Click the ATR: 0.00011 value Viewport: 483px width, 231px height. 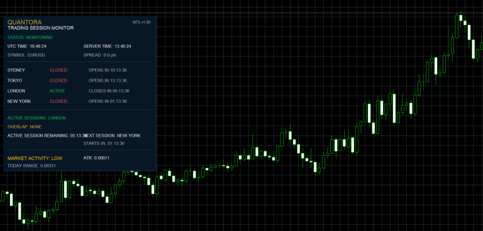pyautogui.click(x=96, y=158)
